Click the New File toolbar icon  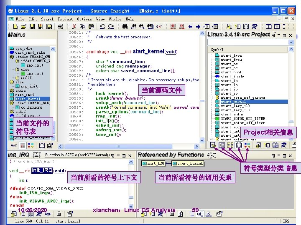click(15, 27)
